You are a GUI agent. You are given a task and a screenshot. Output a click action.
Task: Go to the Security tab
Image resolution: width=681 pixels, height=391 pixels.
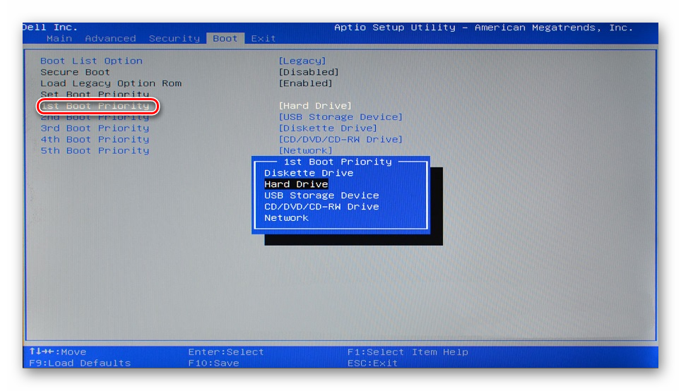pyautogui.click(x=174, y=38)
